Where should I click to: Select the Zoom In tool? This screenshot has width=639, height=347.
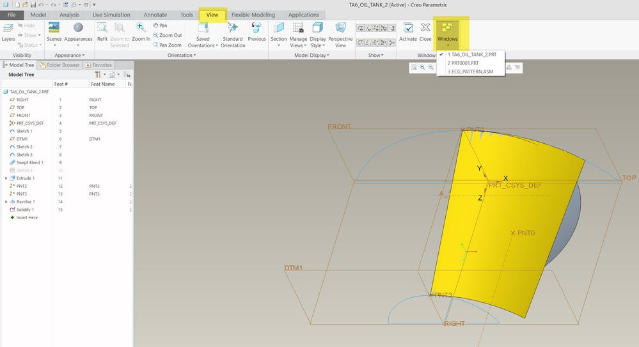[141, 28]
